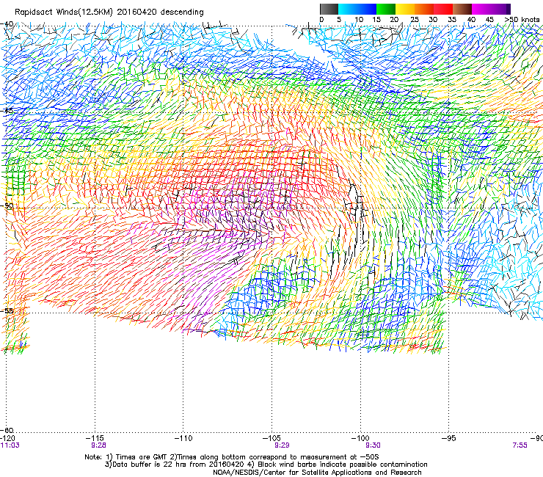Screen dimensions: 543x477
Task: Click the green 15-20 knots legend swatch
Action: point(386,9)
